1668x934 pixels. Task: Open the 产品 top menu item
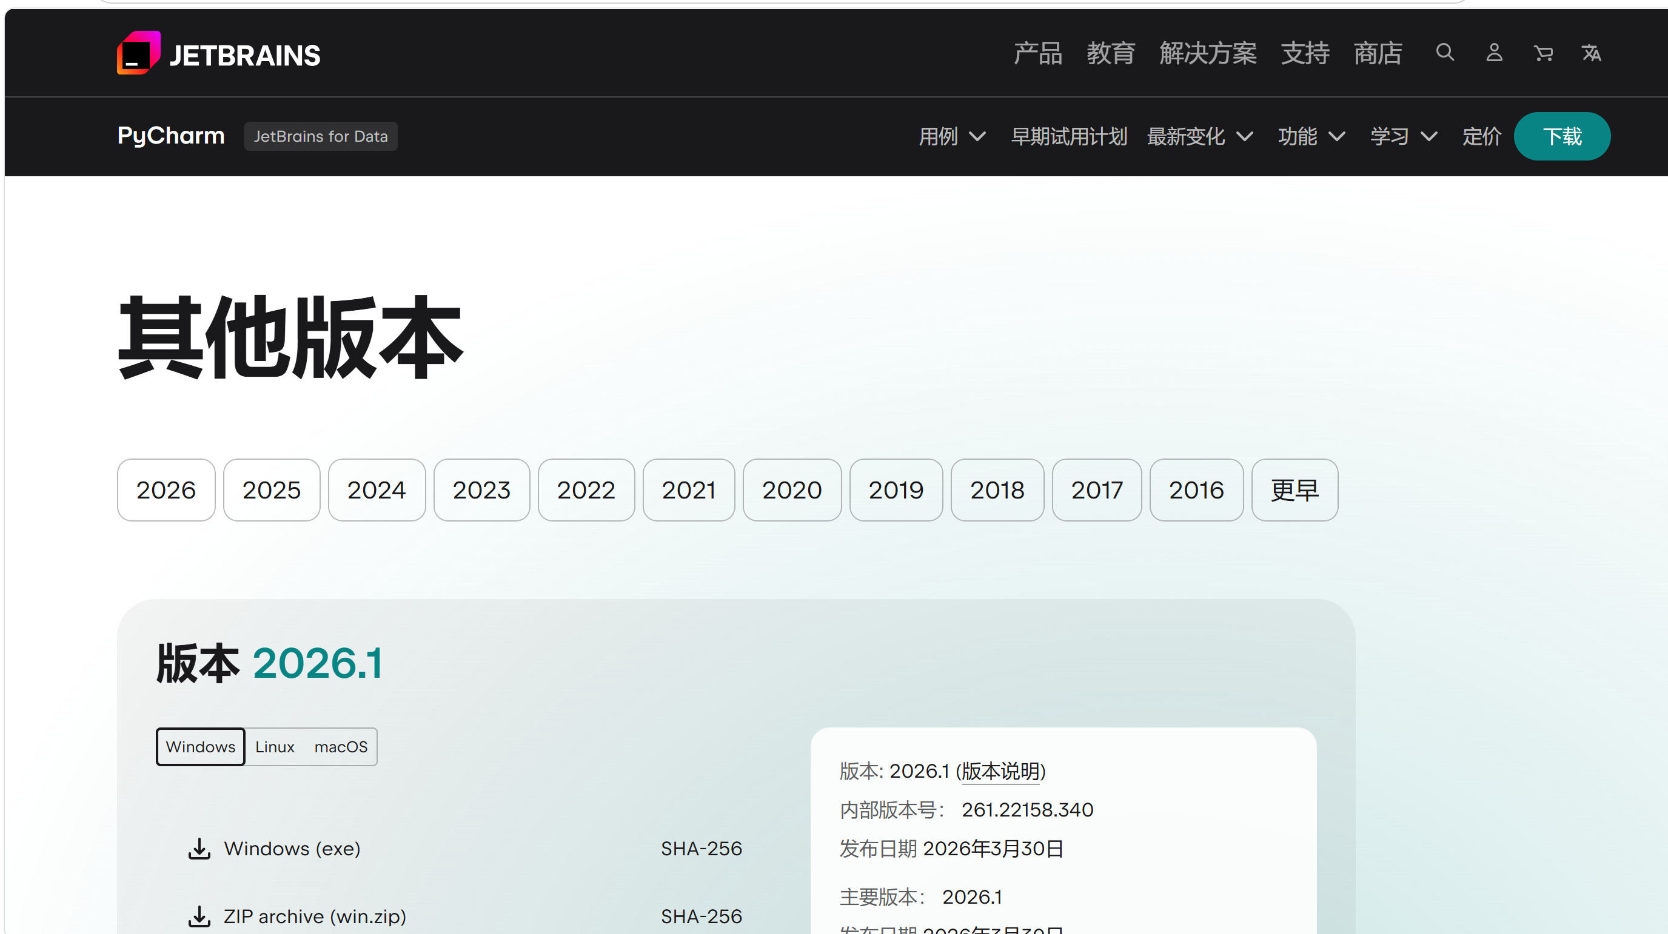[1037, 53]
